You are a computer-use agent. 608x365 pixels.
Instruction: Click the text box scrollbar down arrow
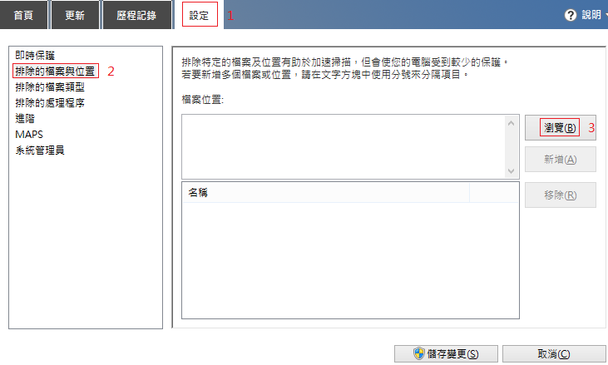click(x=512, y=170)
